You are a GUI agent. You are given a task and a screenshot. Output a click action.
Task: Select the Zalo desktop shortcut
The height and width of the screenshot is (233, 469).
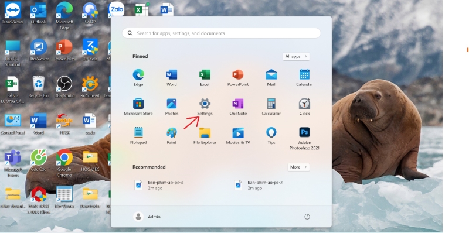pyautogui.click(x=117, y=9)
